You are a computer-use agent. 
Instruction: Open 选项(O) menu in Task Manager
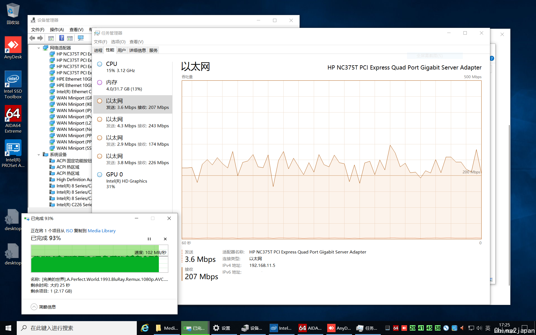point(118,42)
